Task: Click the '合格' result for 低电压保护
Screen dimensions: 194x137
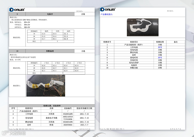Action: click(160, 63)
